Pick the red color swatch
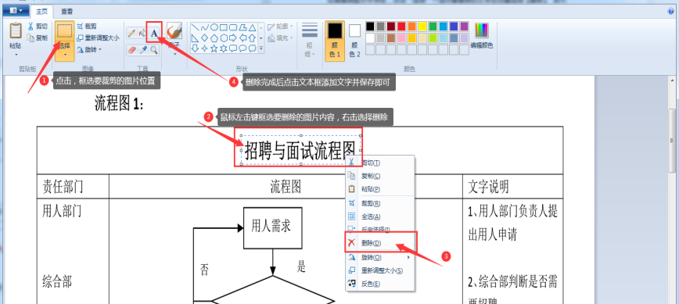The height and width of the screenshot is (304, 679). click(401, 27)
